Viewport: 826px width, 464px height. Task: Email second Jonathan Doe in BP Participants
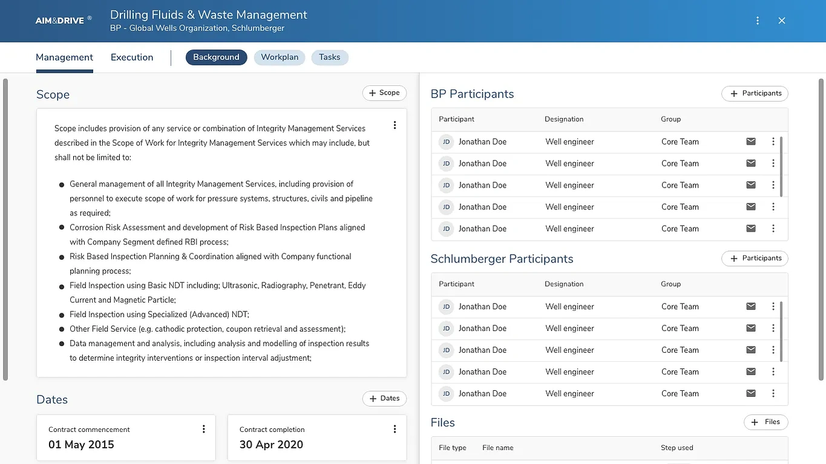(751, 163)
